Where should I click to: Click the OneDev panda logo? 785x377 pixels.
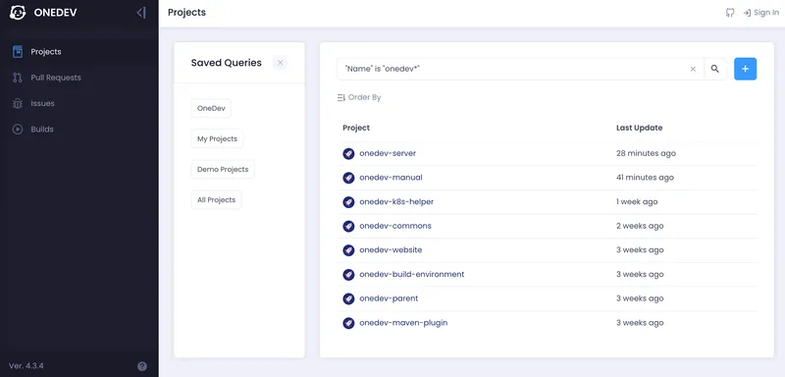coord(18,13)
